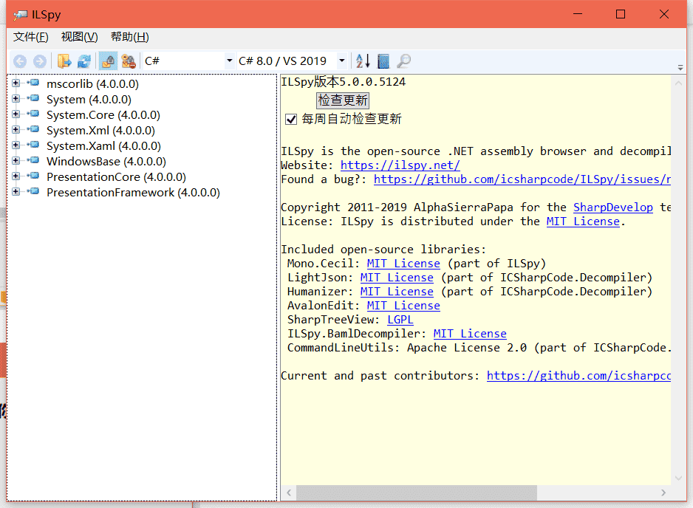This screenshot has height=508, width=693.
Task: Expand the mscorlib tree node
Action: pyautogui.click(x=16, y=83)
